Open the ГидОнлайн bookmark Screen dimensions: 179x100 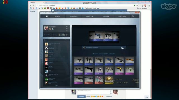point(88,8)
